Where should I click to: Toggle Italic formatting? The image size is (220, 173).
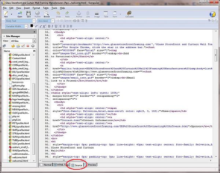(52, 26)
